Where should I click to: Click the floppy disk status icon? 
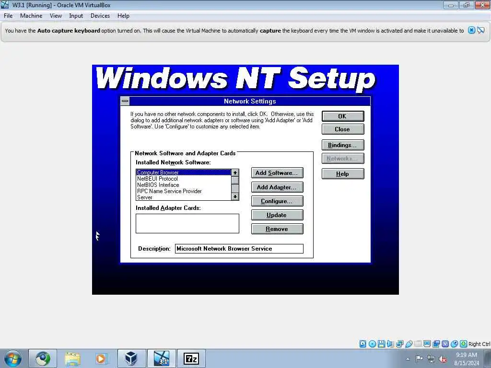point(381,344)
